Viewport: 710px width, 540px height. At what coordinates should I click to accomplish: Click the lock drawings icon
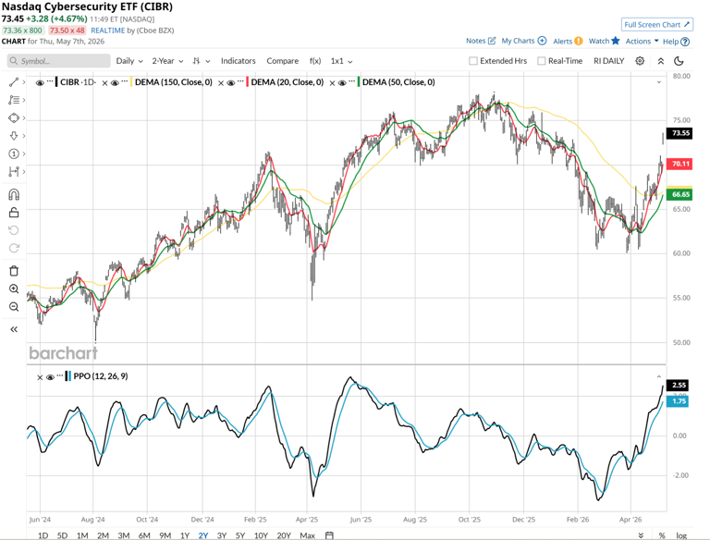click(x=14, y=213)
